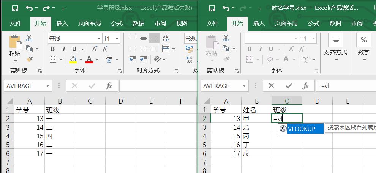Image resolution: width=376 pixels, height=173 pixels.
Task: Cancel formula entry in 姓名学号 window
Action: tap(271, 86)
